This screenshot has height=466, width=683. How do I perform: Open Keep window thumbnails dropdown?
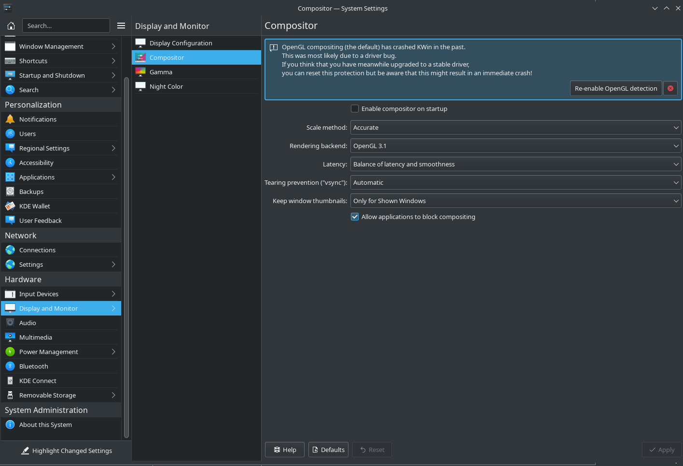516,201
